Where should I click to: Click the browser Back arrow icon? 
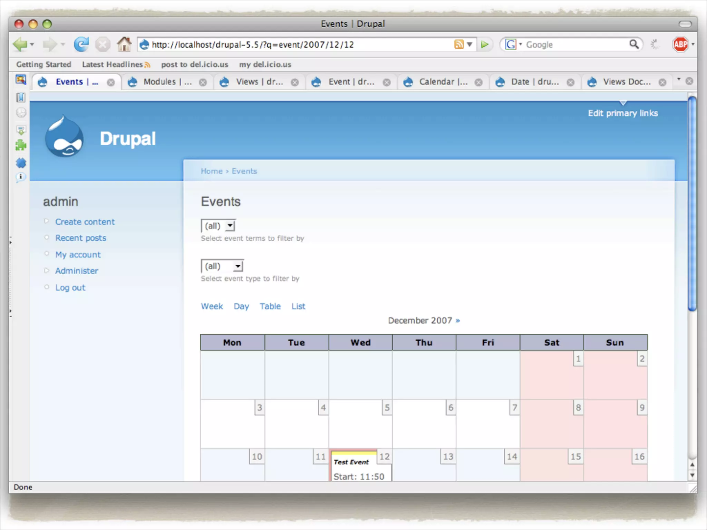[x=20, y=45]
